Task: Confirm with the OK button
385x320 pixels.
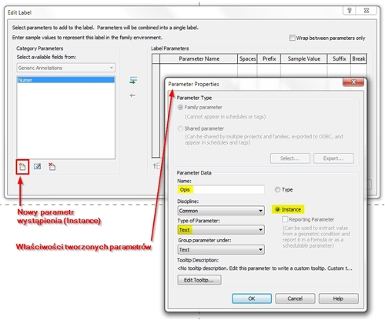Action: [x=252, y=298]
